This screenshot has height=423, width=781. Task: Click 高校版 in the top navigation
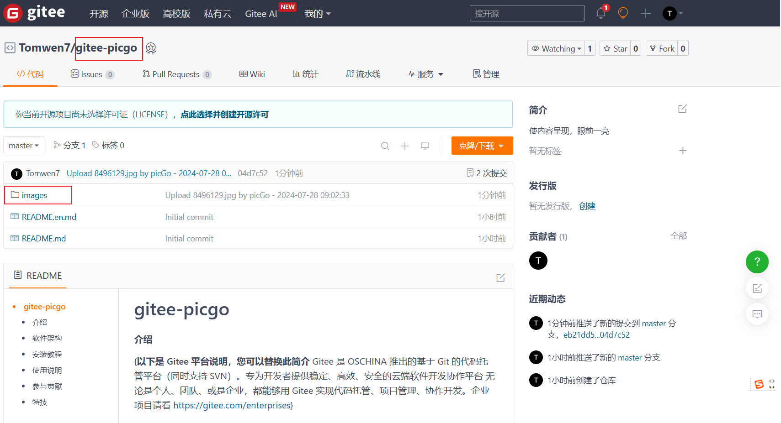coord(176,14)
